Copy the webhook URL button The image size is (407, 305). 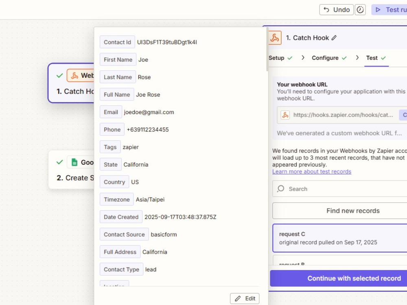(x=403, y=115)
